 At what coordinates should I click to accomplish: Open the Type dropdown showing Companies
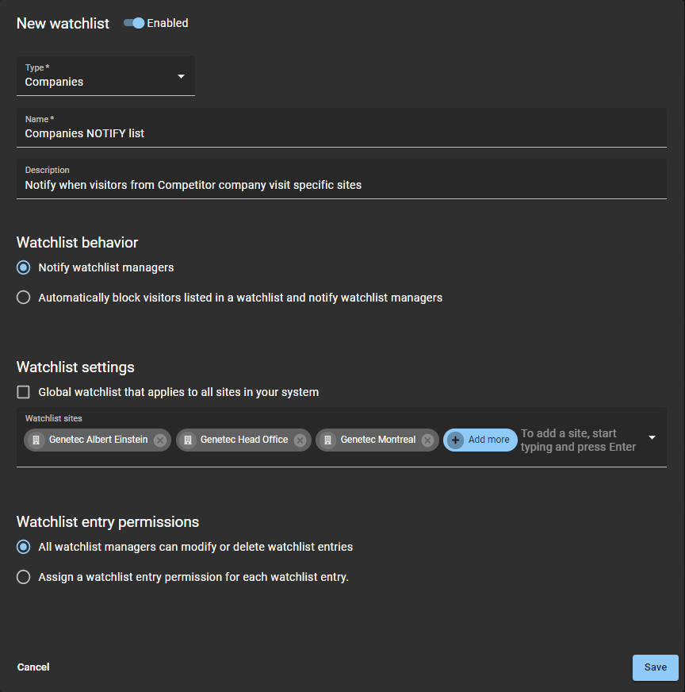(105, 76)
